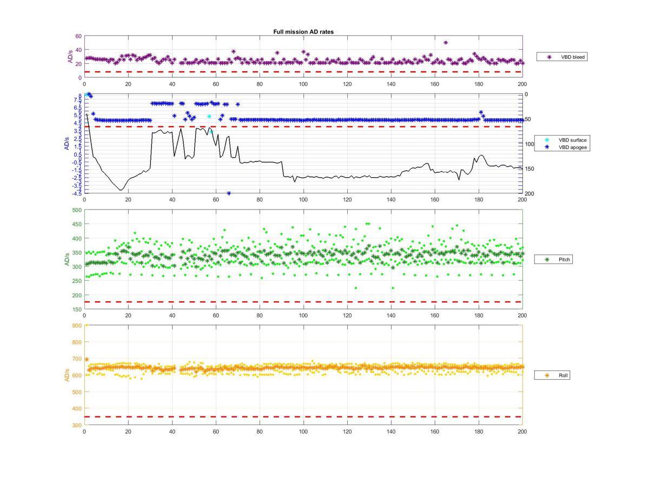Select the Roll legend entry
649x478 pixels.
click(552, 375)
